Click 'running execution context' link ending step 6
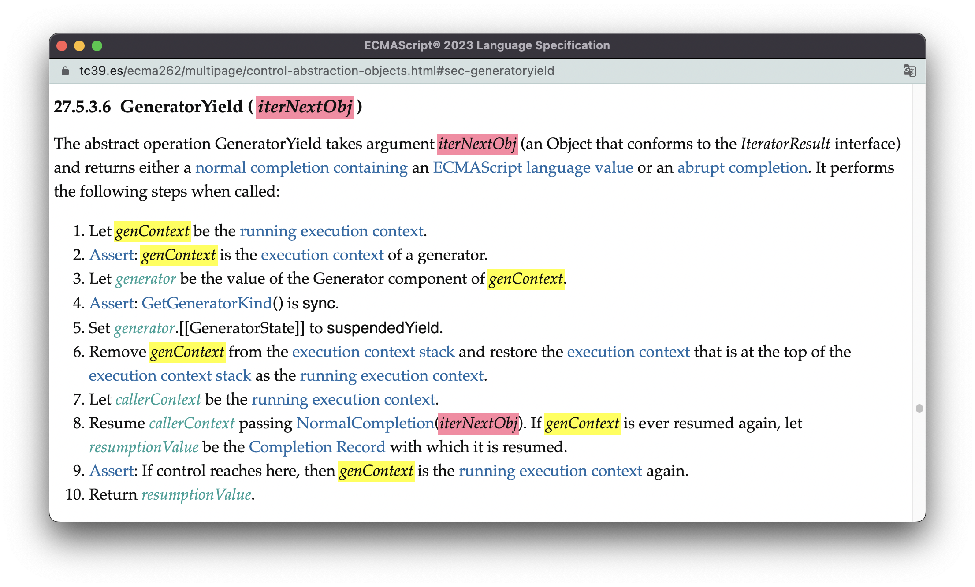This screenshot has height=587, width=975. click(392, 376)
